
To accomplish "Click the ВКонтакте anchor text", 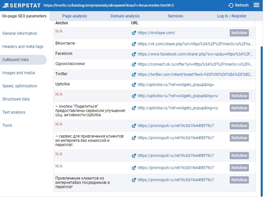I will click(65, 43).
